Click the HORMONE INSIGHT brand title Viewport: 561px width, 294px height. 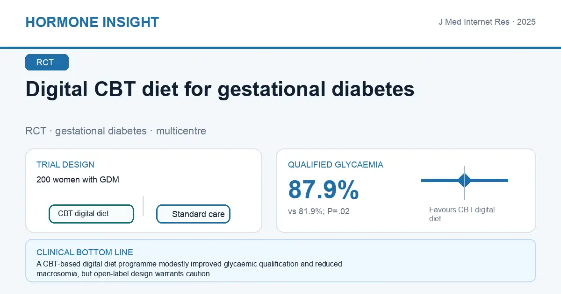coord(92,22)
